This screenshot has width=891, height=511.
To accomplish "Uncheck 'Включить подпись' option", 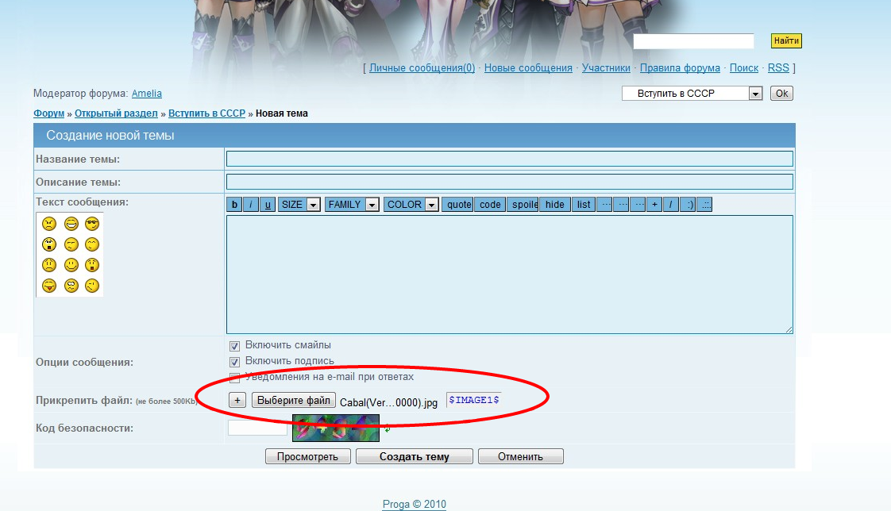I will tap(234, 362).
